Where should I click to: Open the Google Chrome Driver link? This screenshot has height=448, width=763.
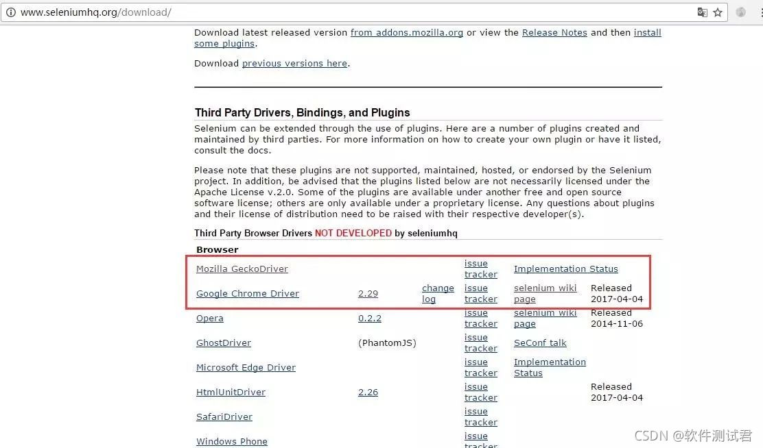point(248,294)
